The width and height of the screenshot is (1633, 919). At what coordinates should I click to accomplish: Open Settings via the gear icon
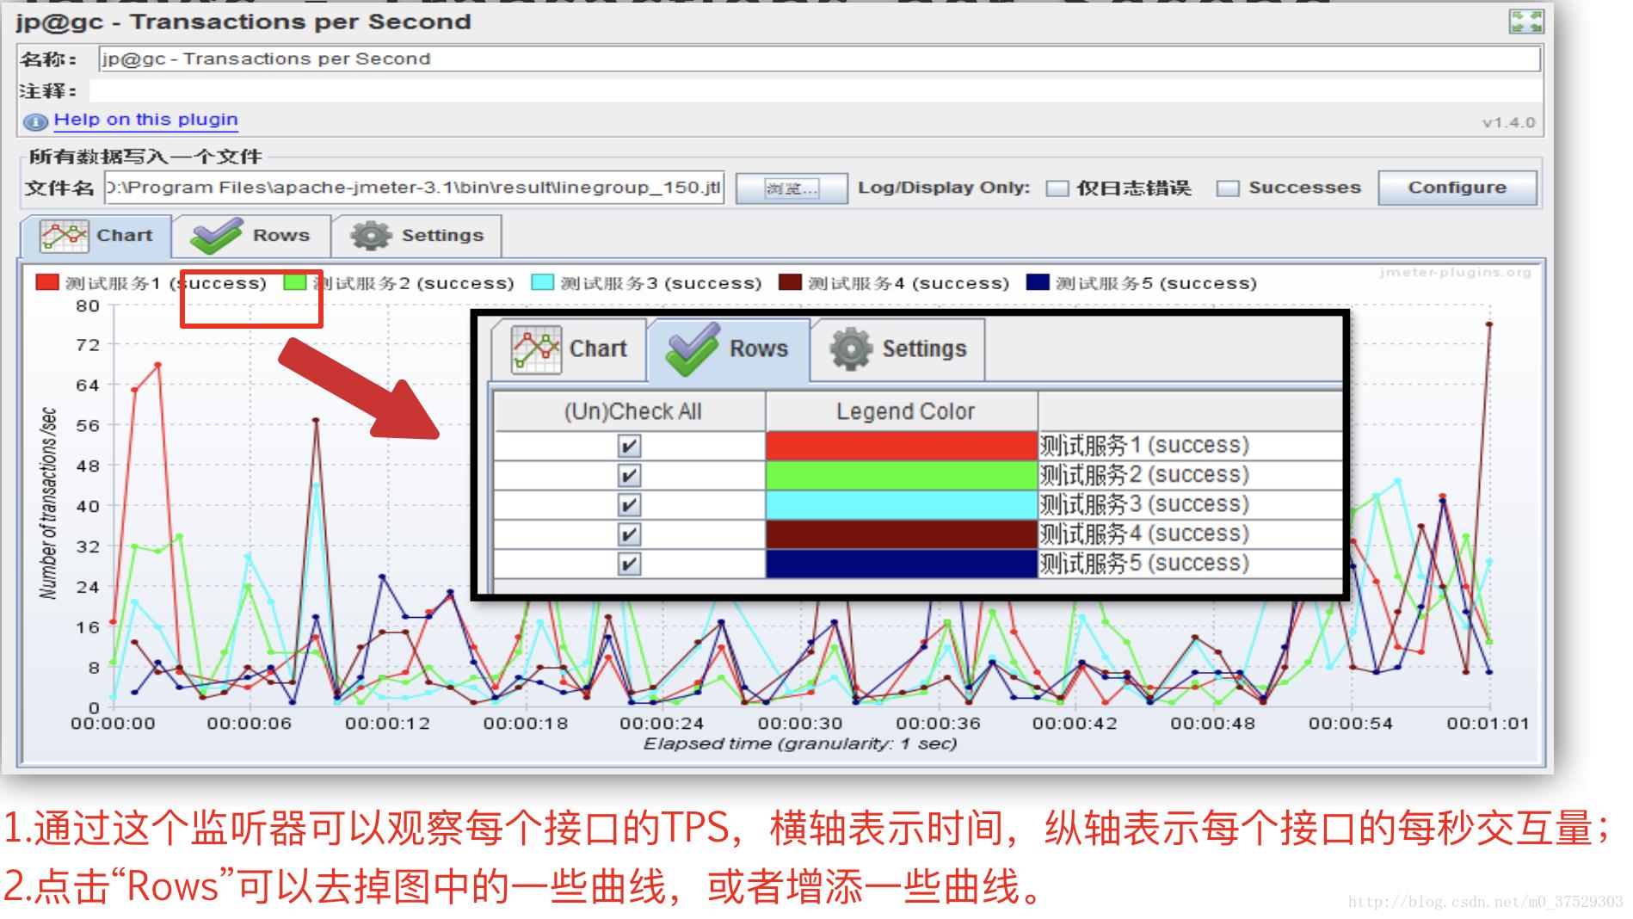[x=371, y=234]
